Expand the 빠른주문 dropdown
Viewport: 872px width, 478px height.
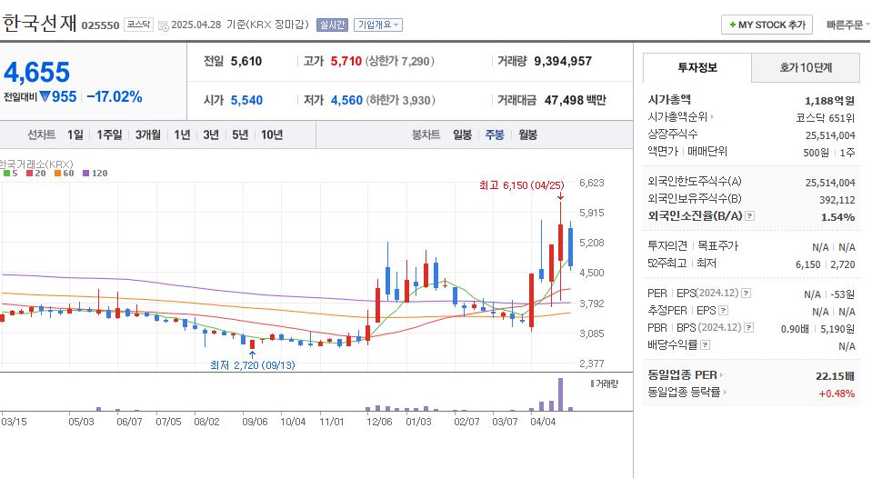click(x=847, y=25)
